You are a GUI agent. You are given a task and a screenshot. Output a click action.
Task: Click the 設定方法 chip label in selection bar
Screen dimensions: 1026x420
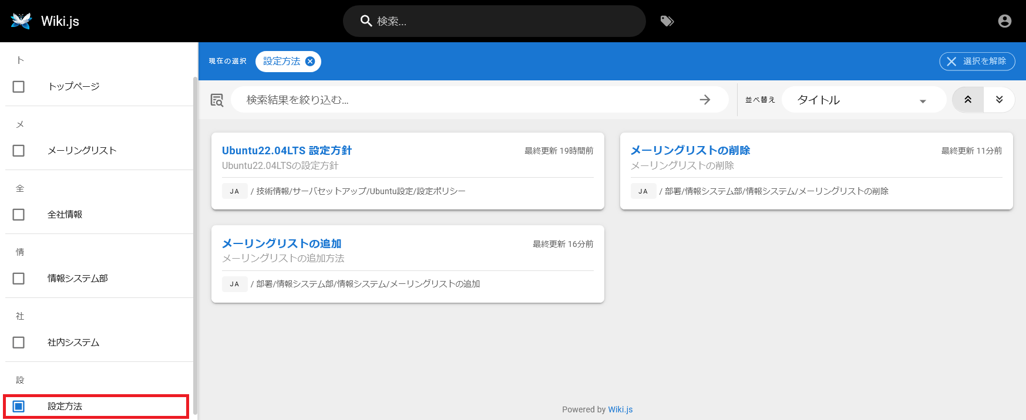click(x=282, y=61)
